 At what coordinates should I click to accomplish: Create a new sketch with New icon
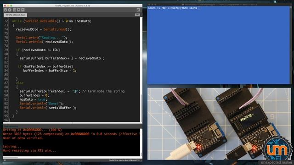pyautogui.click(x=15, y=10)
